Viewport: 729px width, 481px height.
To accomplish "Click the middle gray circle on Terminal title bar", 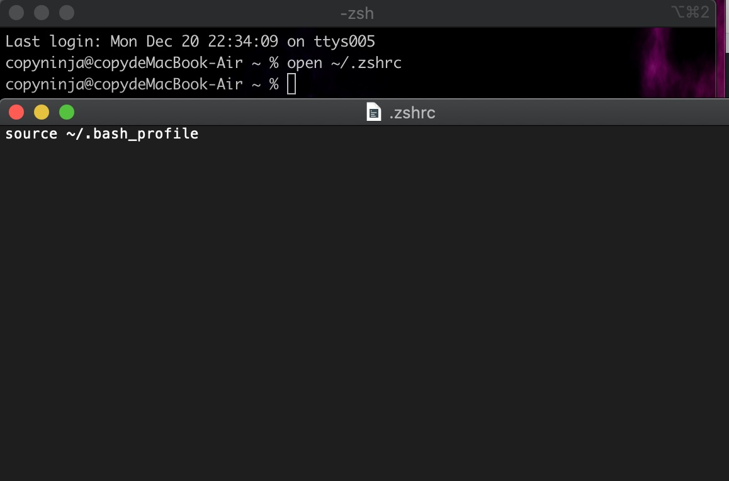I will (40, 13).
